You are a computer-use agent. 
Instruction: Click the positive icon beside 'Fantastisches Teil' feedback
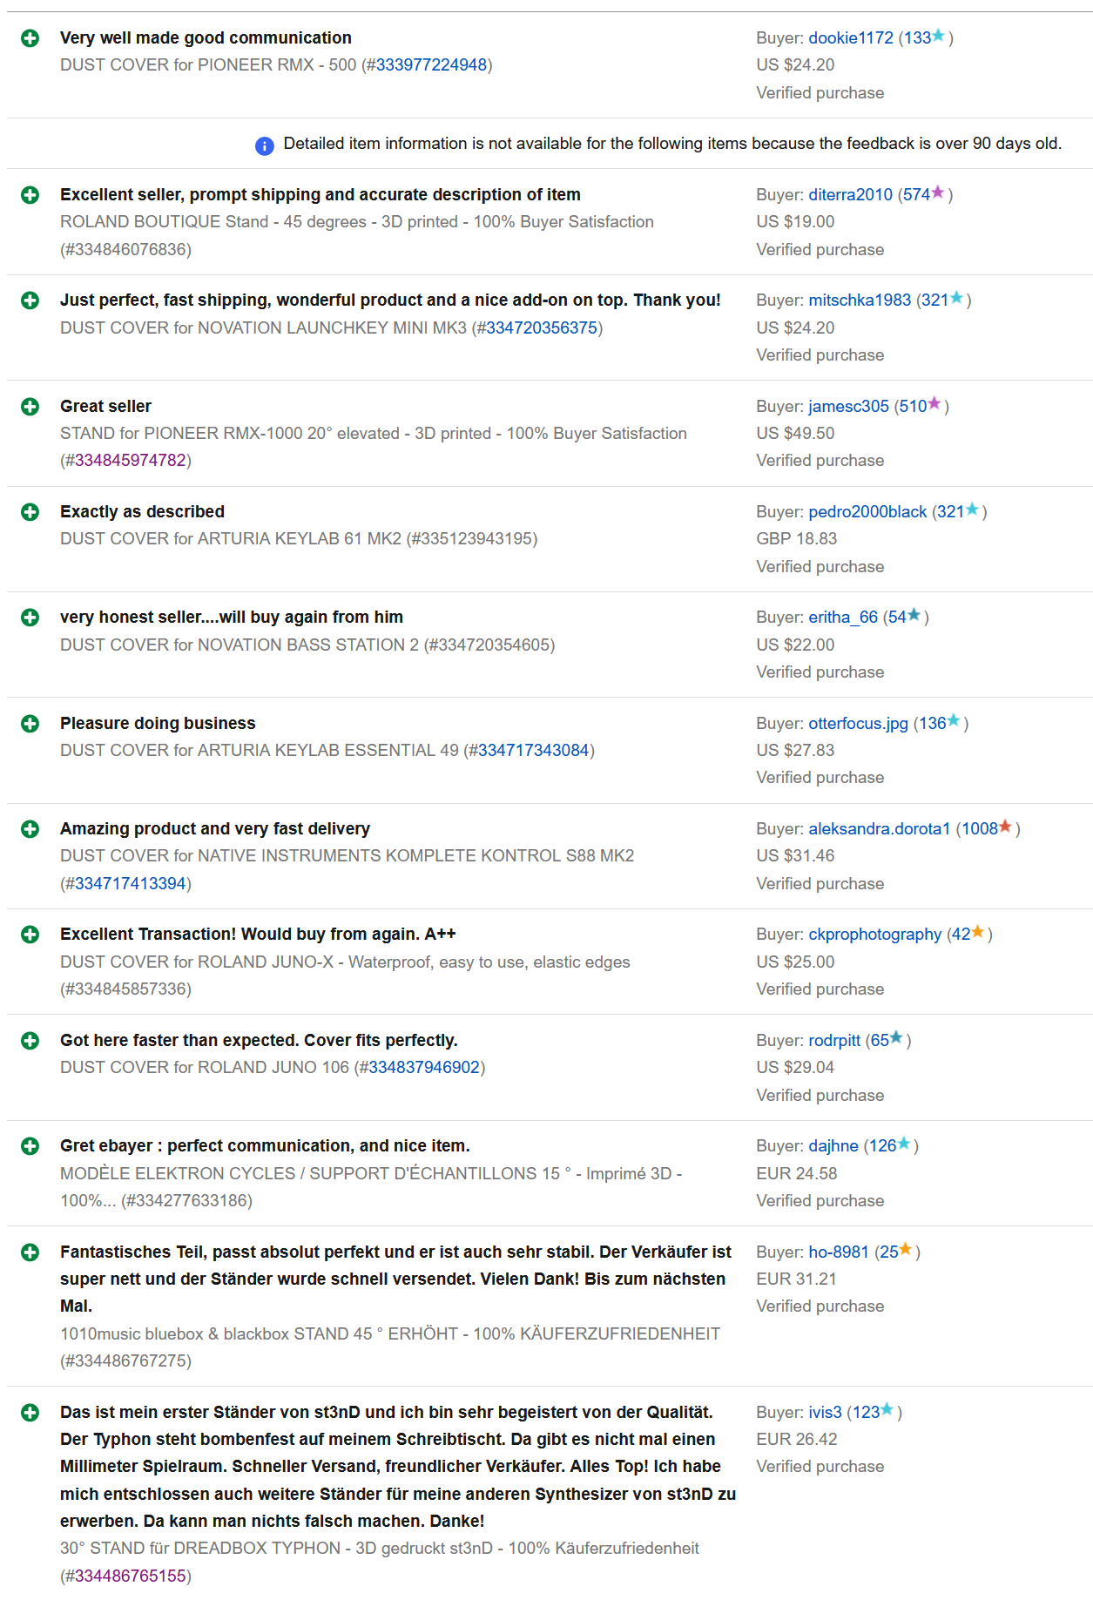point(30,1252)
